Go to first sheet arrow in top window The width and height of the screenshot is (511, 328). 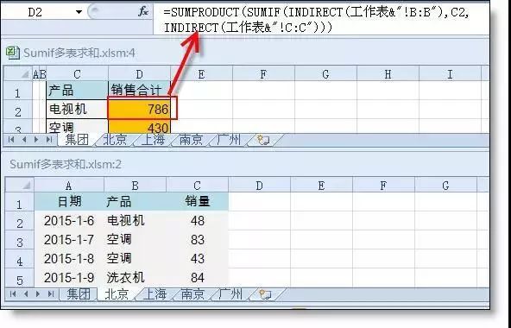11,140
